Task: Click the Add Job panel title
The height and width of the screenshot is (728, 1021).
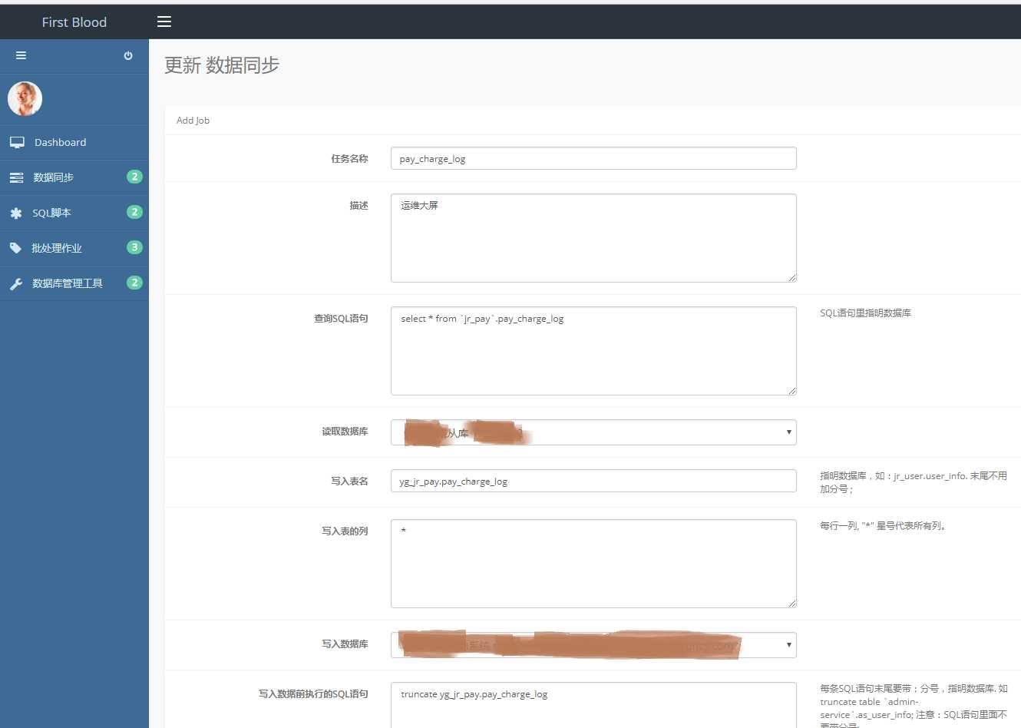Action: coord(193,121)
